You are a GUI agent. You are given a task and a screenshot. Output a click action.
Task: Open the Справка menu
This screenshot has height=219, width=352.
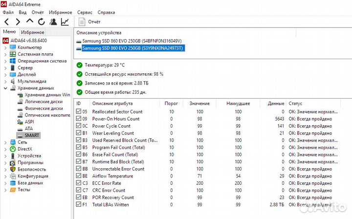(107, 12)
